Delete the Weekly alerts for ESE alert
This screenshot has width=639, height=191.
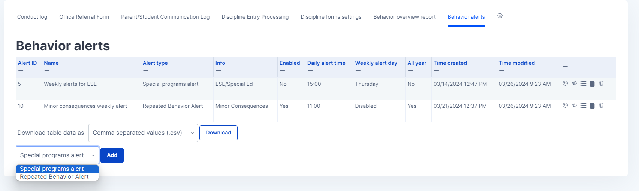tap(601, 83)
